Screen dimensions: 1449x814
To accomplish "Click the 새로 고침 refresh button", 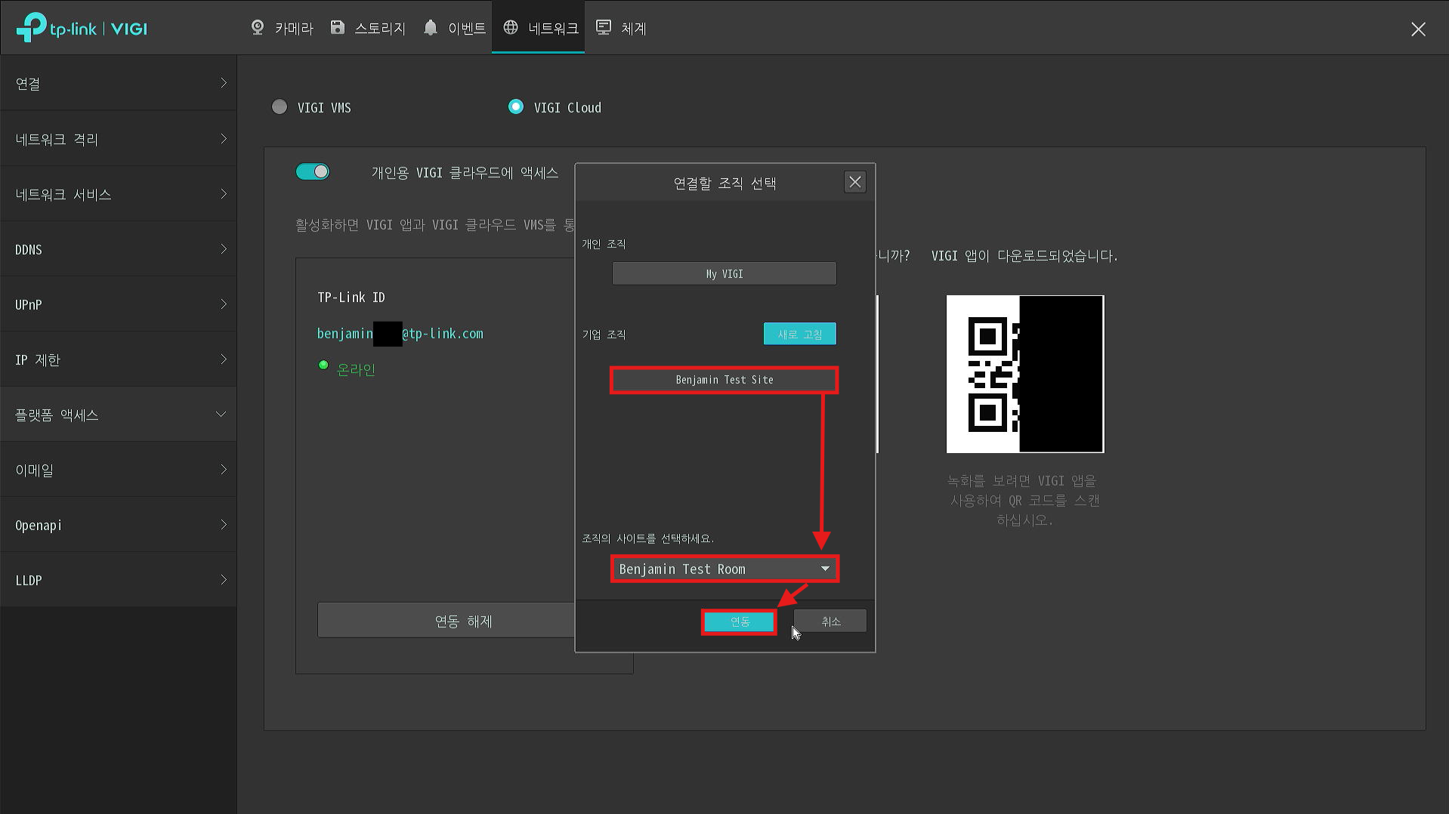I will [x=799, y=334].
